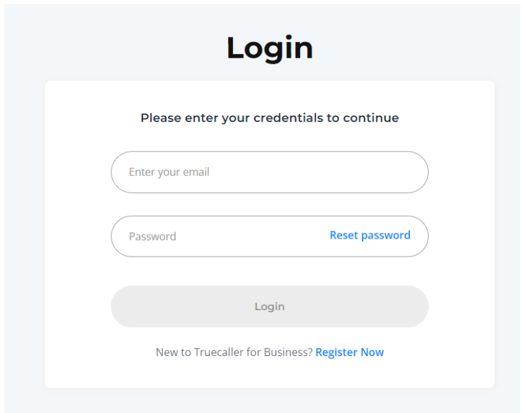Screen dimensions: 522x413
Task: Submit the form with the Login button
Action: click(x=269, y=307)
